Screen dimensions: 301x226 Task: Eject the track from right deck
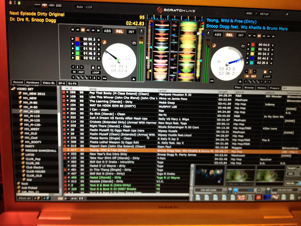240,81
